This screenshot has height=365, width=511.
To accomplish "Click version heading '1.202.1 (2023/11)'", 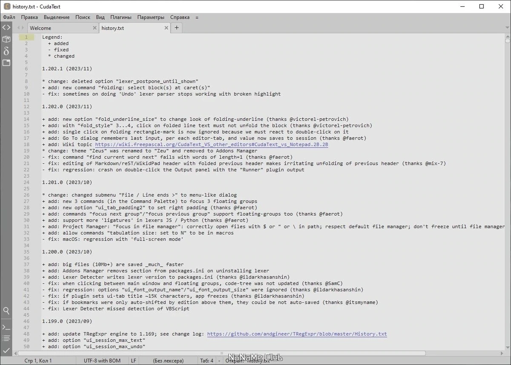I will click(67, 68).
